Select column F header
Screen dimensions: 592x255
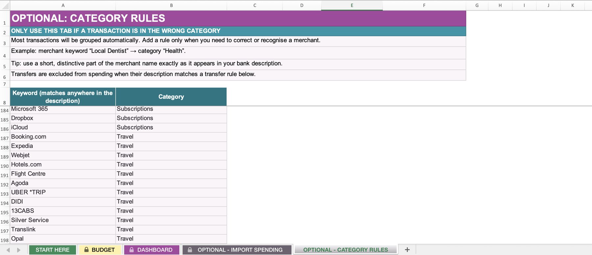click(424, 5)
